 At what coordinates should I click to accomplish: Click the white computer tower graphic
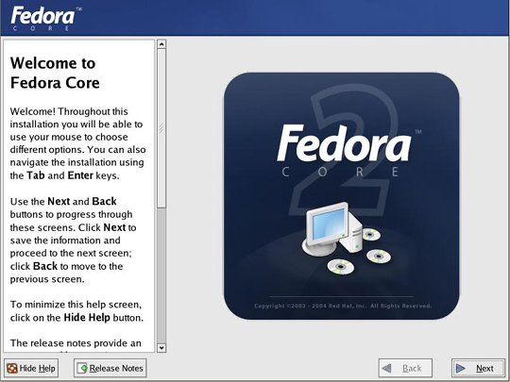click(352, 234)
